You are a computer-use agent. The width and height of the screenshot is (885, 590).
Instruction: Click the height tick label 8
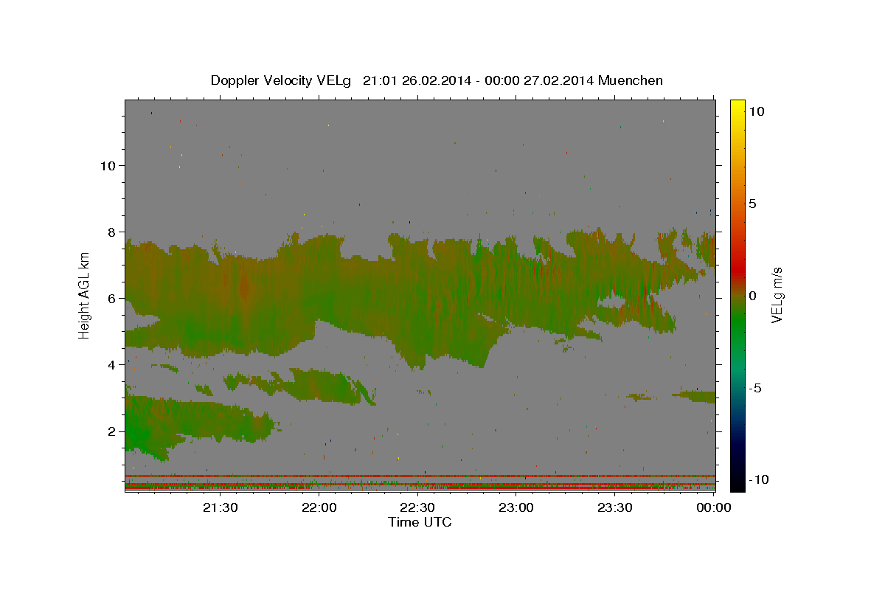click(x=111, y=232)
